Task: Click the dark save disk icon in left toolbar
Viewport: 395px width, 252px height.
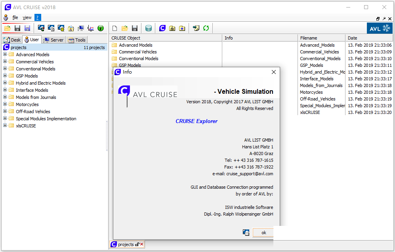Action: 17,28
